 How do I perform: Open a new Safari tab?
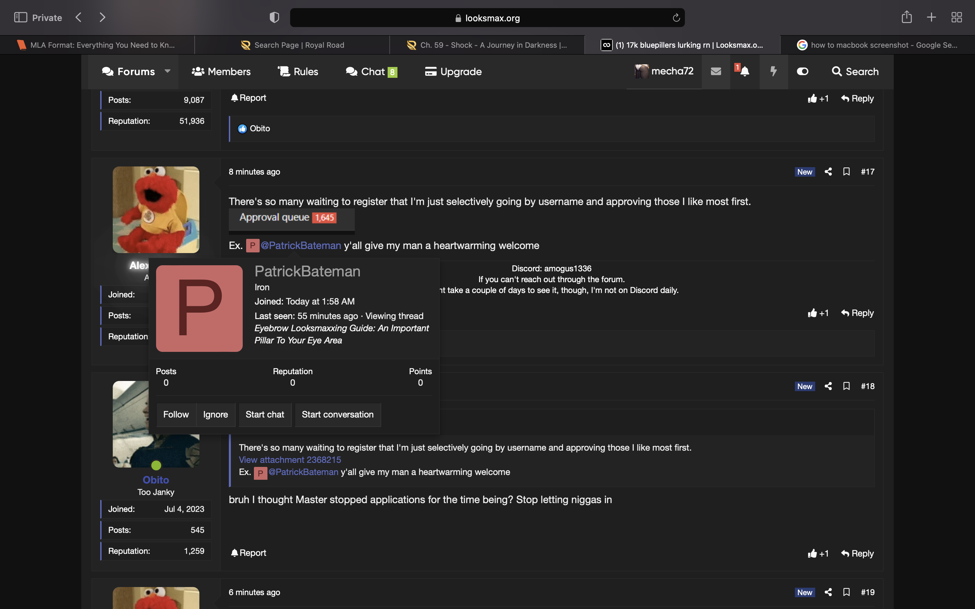pos(931,17)
